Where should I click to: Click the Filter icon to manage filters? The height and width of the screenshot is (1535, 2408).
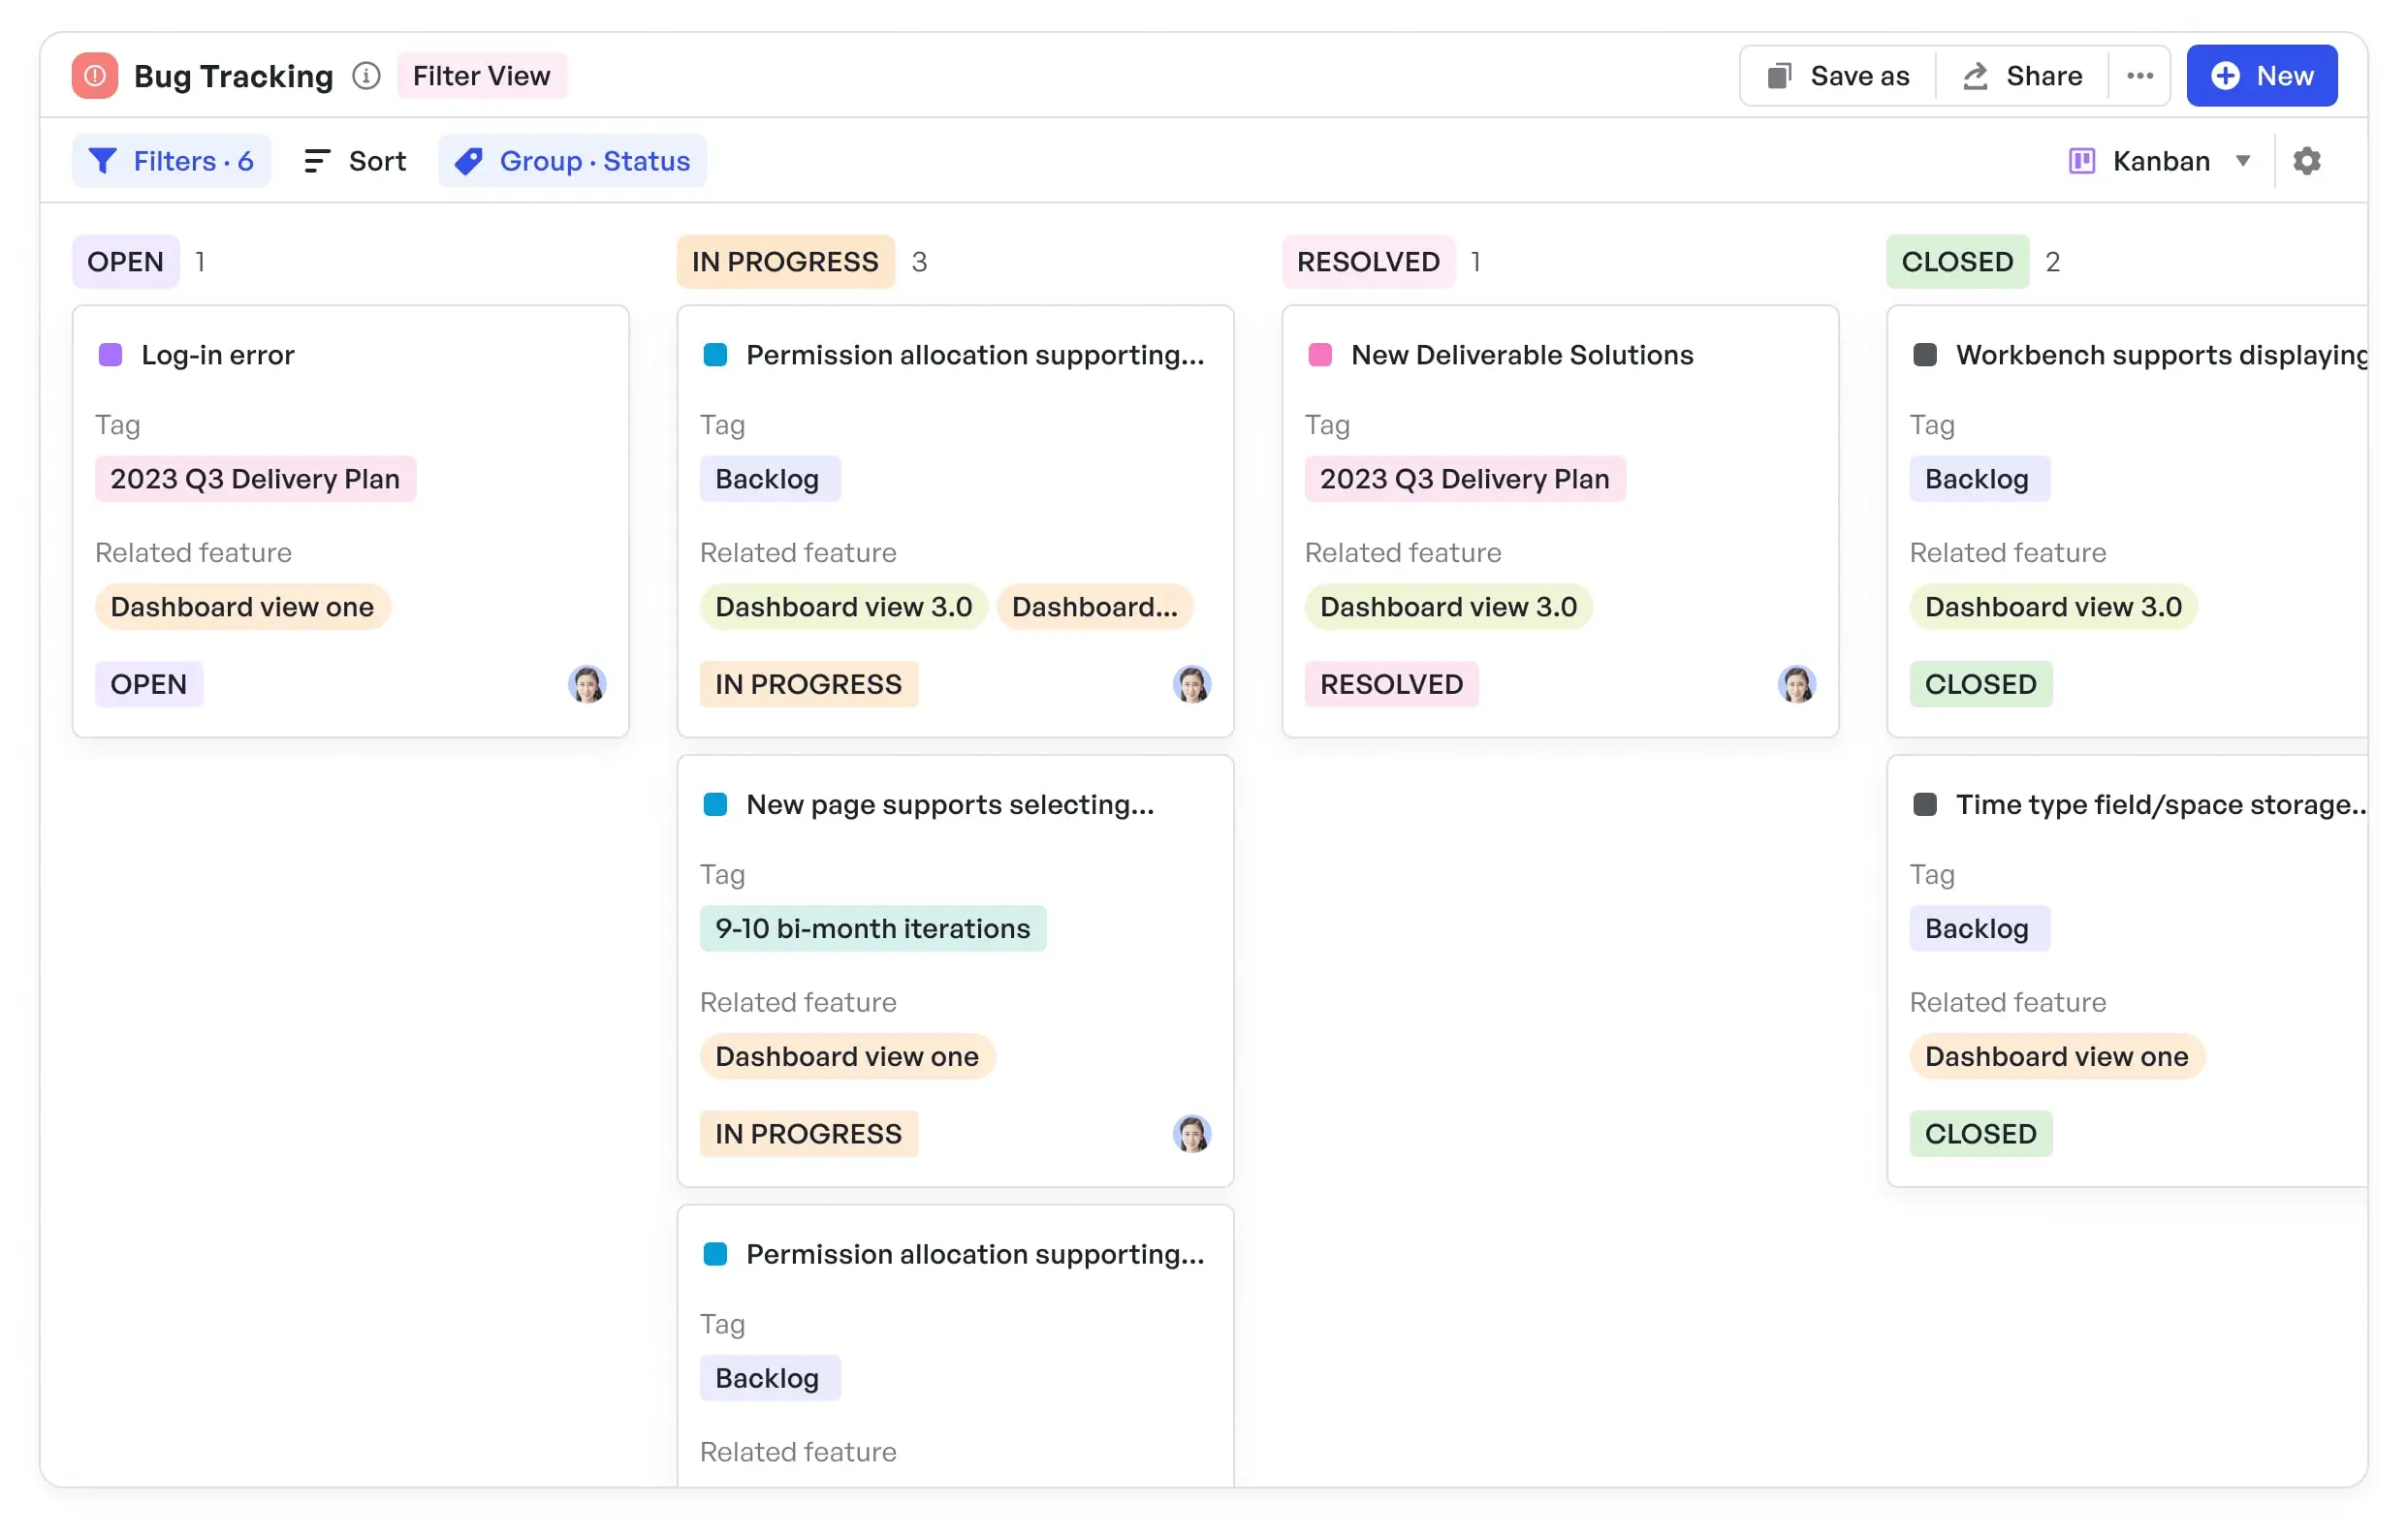tap(102, 160)
